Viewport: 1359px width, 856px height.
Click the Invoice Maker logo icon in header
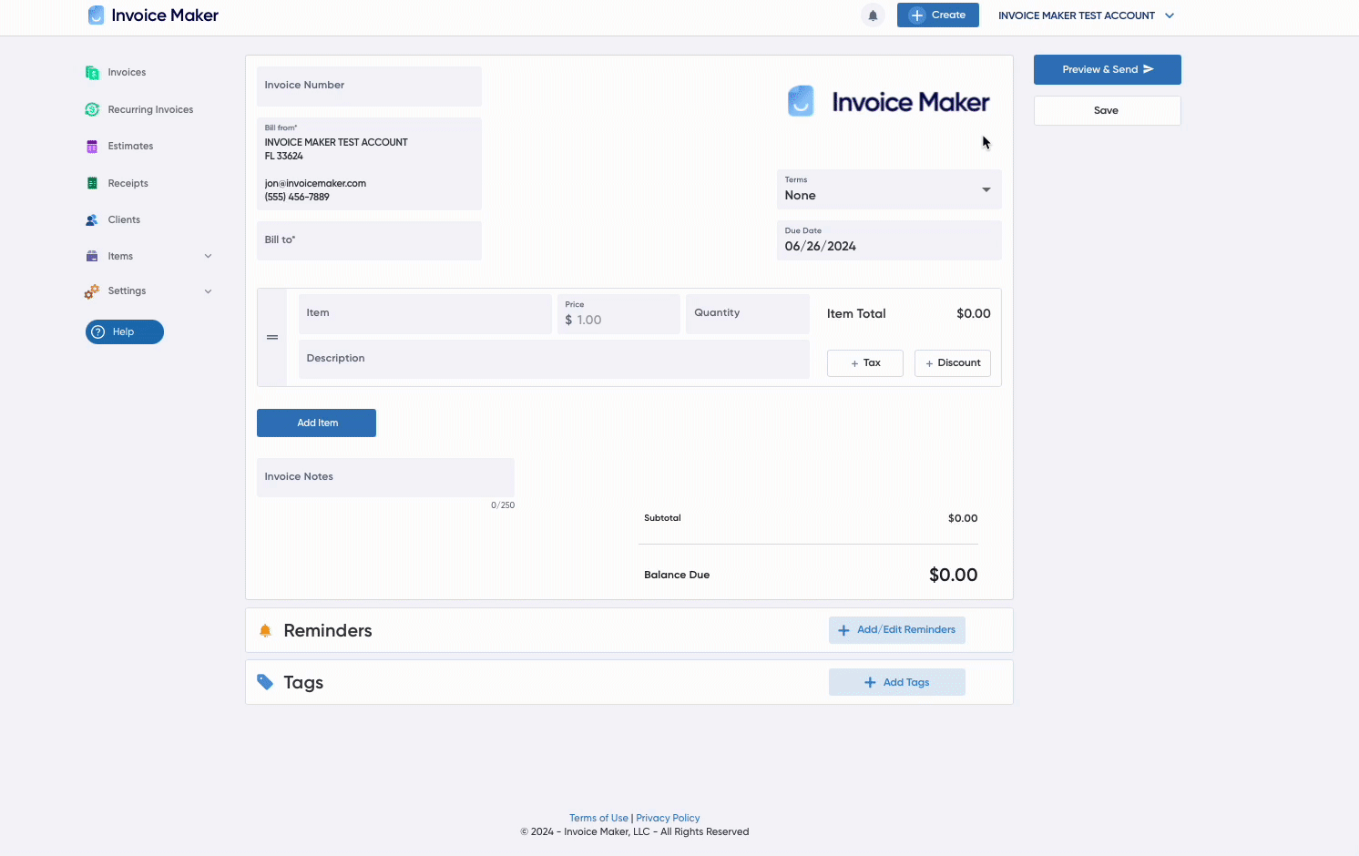tap(96, 15)
